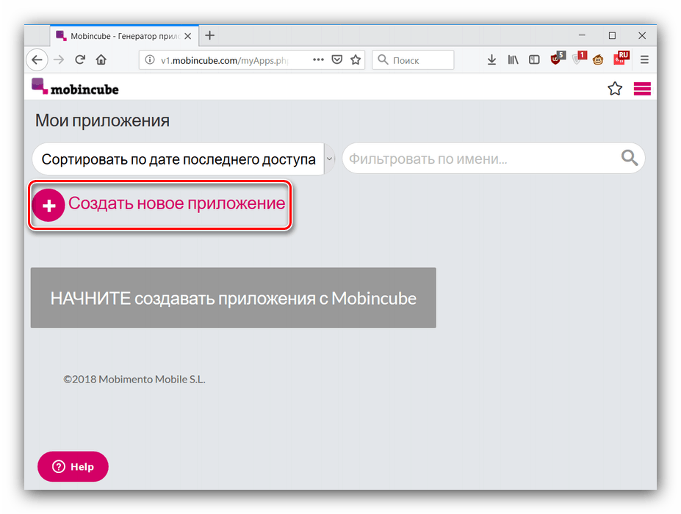Click the magnifier icon in filter field
This screenshot has height=514, width=681.
click(630, 158)
